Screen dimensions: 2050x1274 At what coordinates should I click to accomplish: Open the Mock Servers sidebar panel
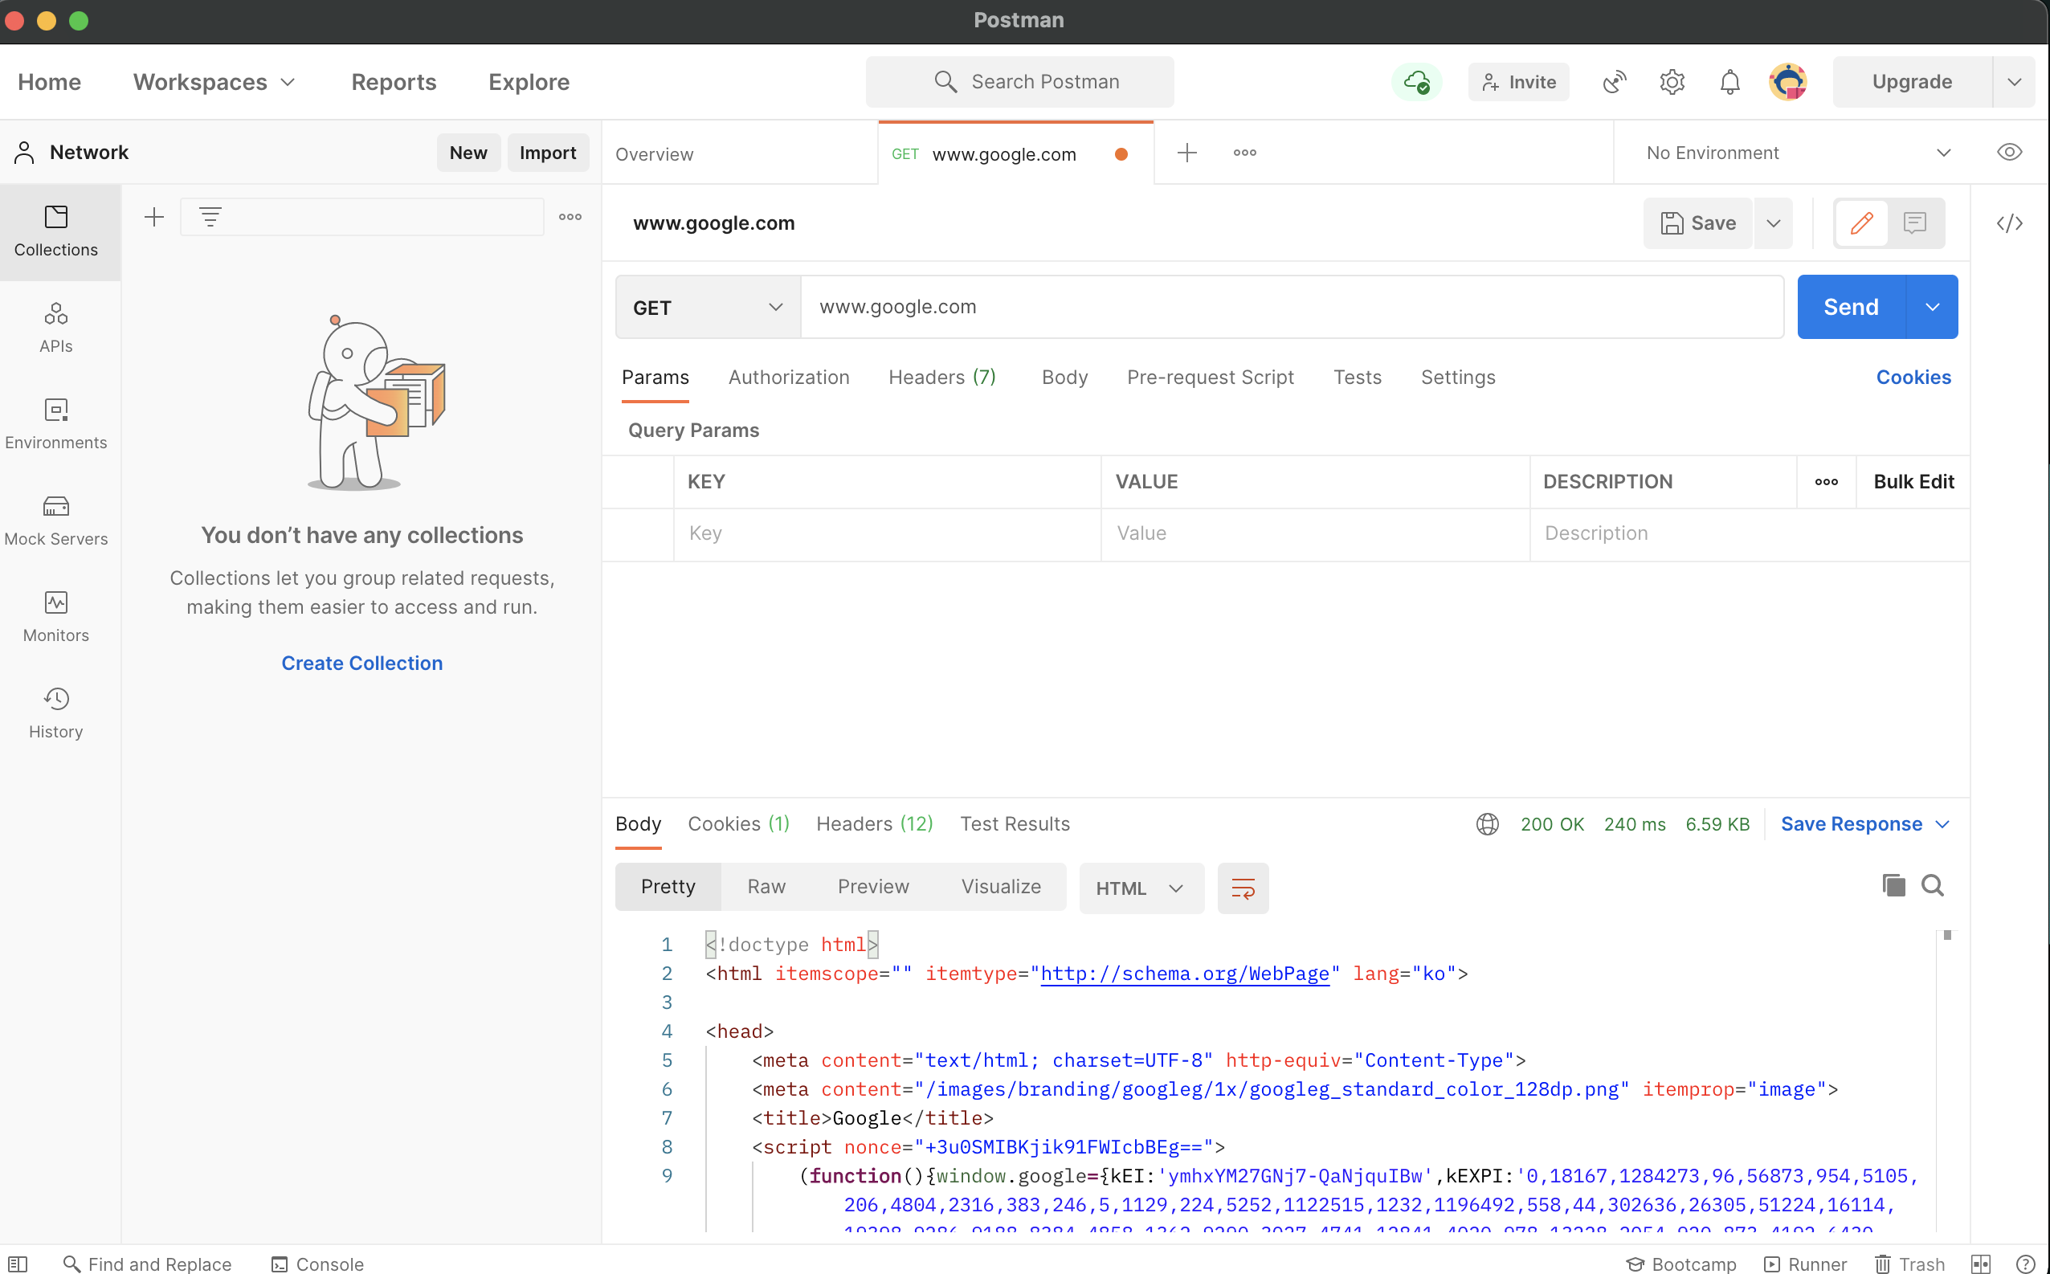55,521
